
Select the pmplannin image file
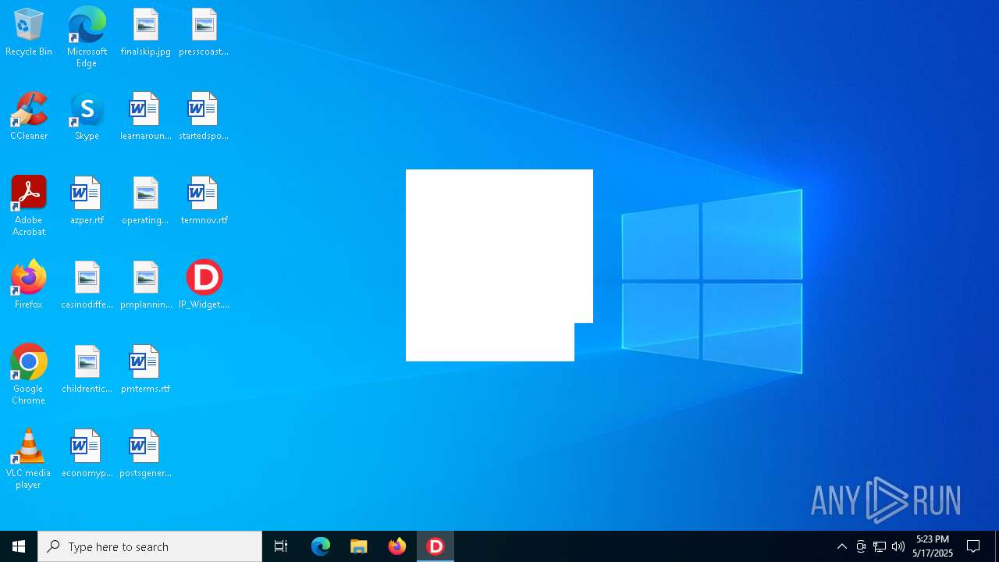click(145, 286)
